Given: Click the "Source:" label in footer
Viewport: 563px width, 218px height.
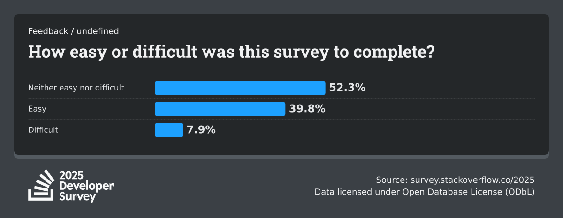Looking at the screenshot, I should 392,180.
